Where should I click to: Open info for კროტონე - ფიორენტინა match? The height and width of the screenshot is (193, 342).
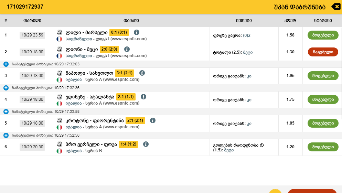[153, 120]
